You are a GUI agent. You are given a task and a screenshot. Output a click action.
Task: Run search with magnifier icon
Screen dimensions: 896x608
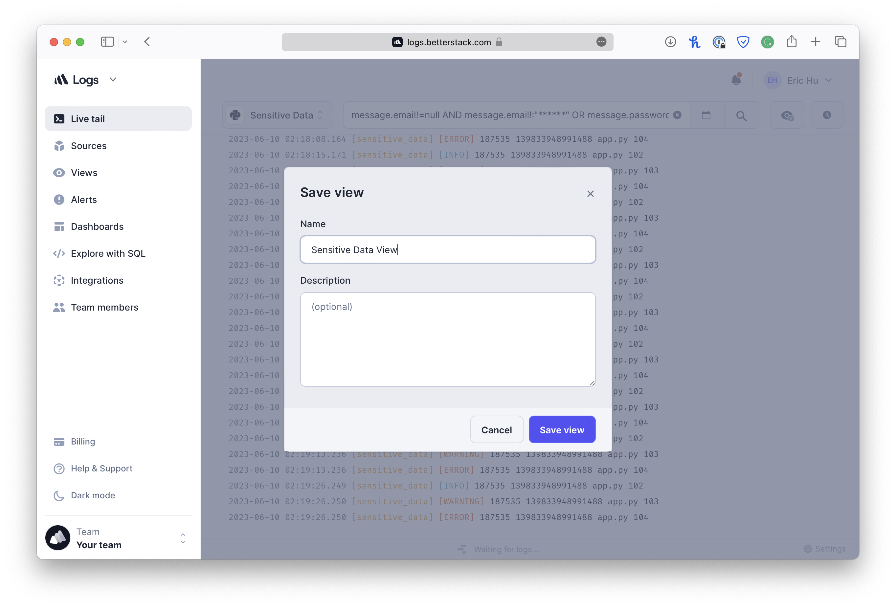[x=741, y=115]
